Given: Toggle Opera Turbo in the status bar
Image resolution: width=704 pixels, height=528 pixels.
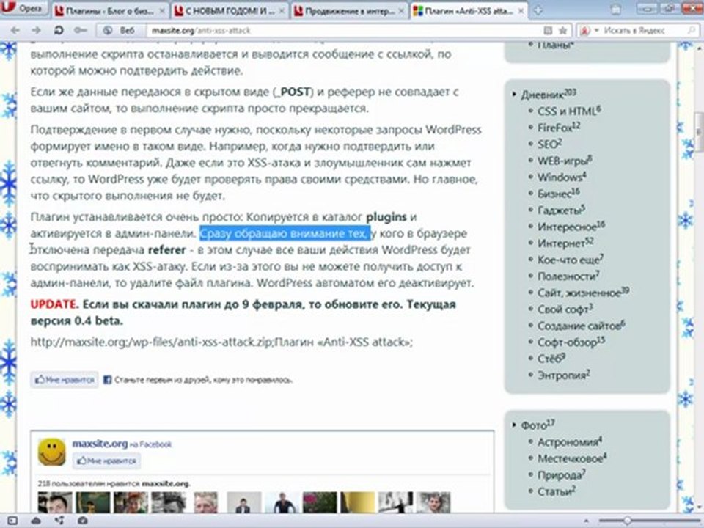Looking at the screenshot, I should coord(83,521).
